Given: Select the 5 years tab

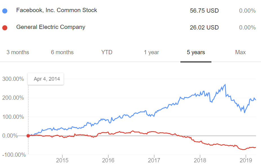Looking at the screenshot, I should pyautogui.click(x=196, y=53).
